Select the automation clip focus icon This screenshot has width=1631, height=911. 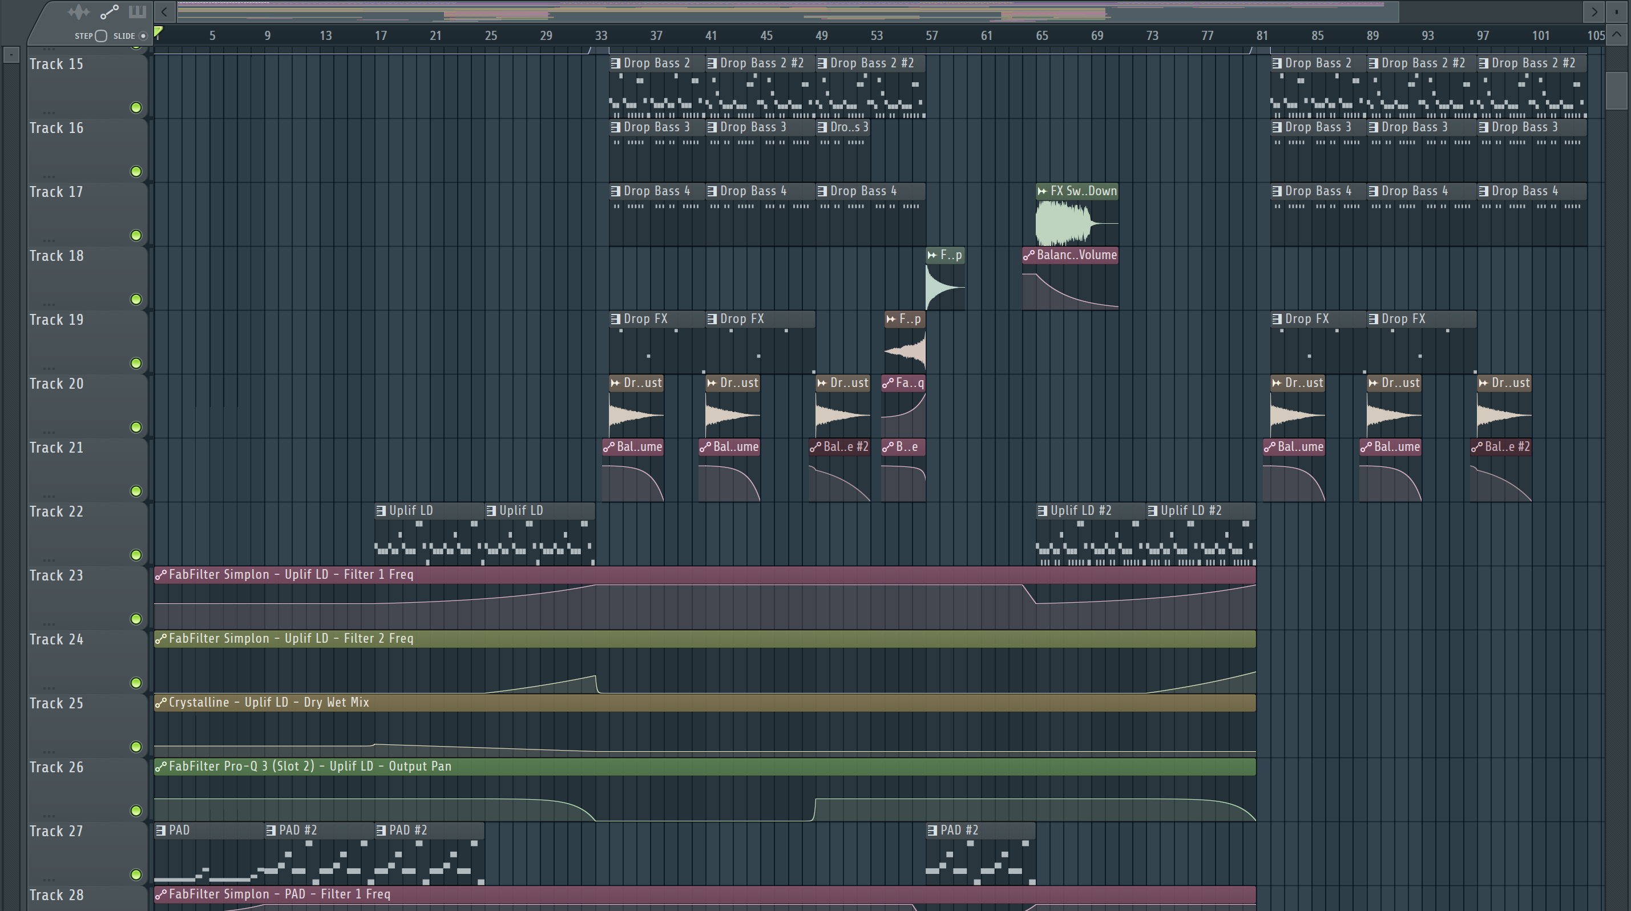tap(109, 11)
